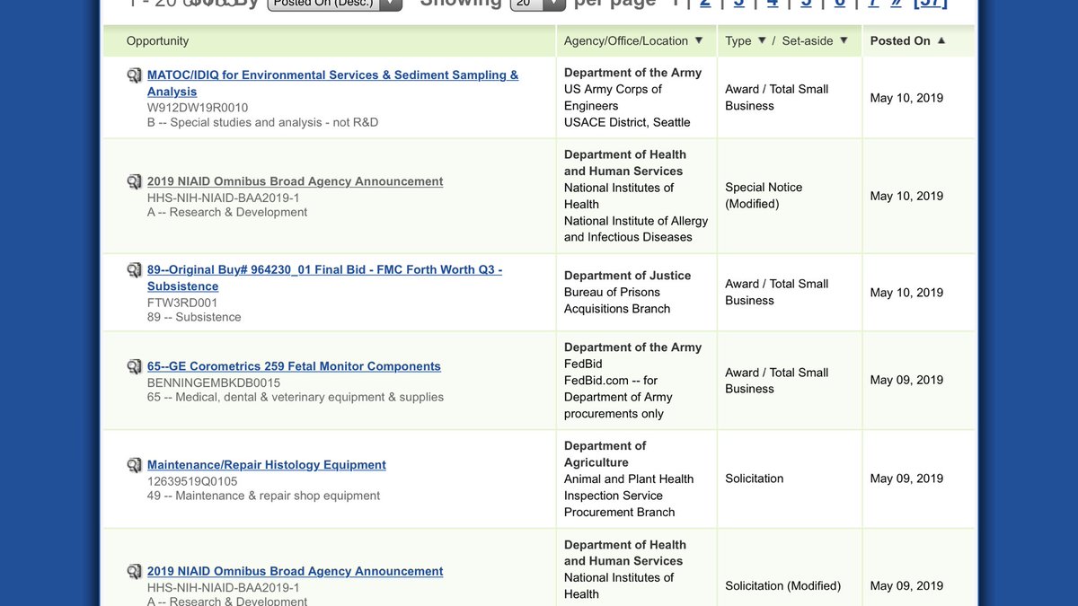The width and height of the screenshot is (1078, 606).
Task: Click 'National Institute of Allergy and Infectious Diseases'
Action: pyautogui.click(x=636, y=229)
